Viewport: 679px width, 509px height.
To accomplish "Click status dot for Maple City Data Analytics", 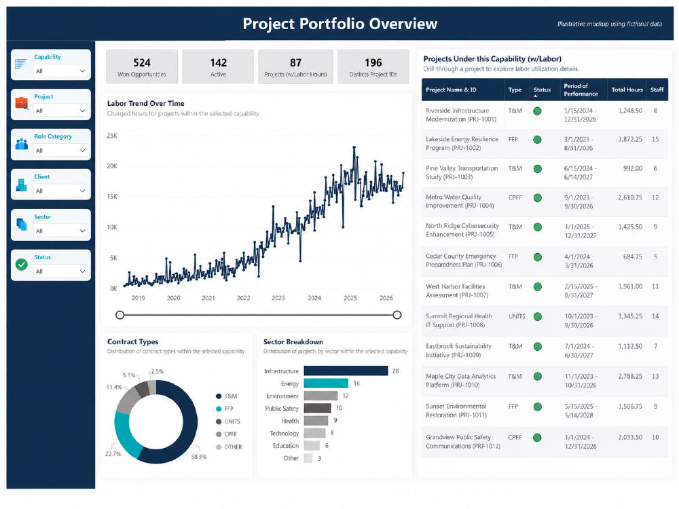I will pos(537,377).
